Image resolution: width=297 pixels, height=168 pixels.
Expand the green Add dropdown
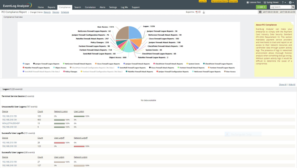tap(261, 7)
